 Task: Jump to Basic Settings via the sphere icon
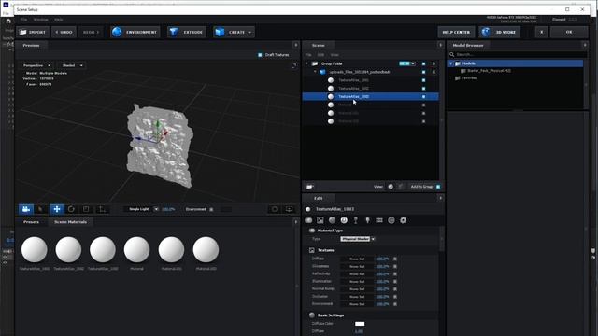(333, 220)
